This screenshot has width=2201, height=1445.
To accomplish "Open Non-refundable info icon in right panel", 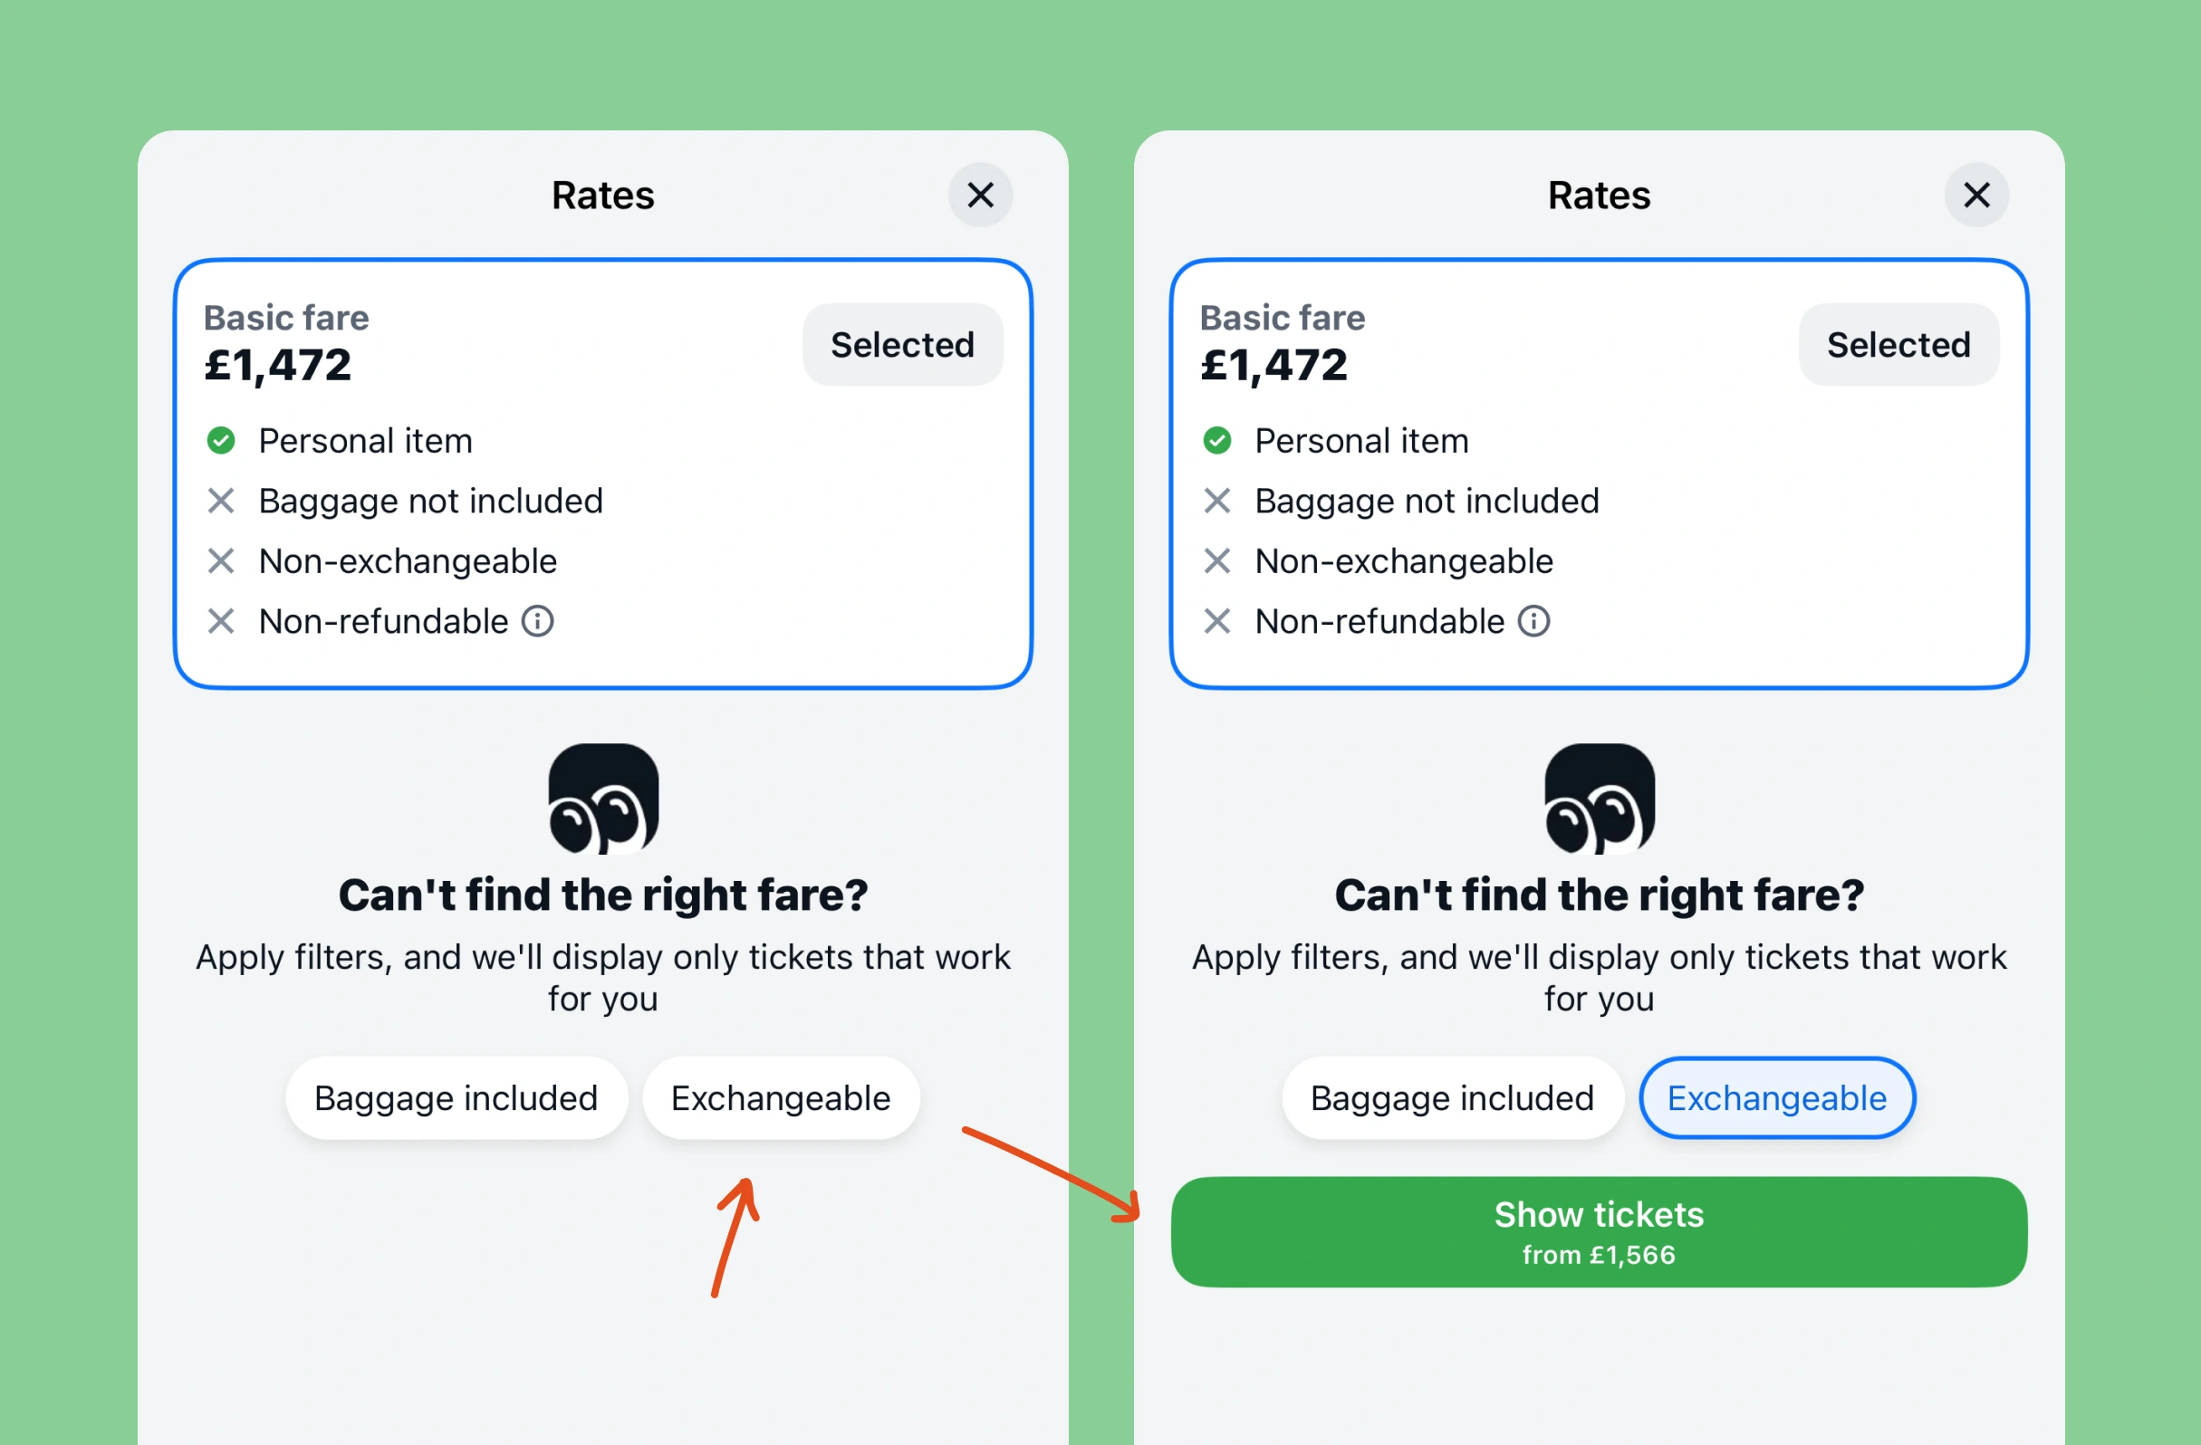I will tap(1533, 621).
